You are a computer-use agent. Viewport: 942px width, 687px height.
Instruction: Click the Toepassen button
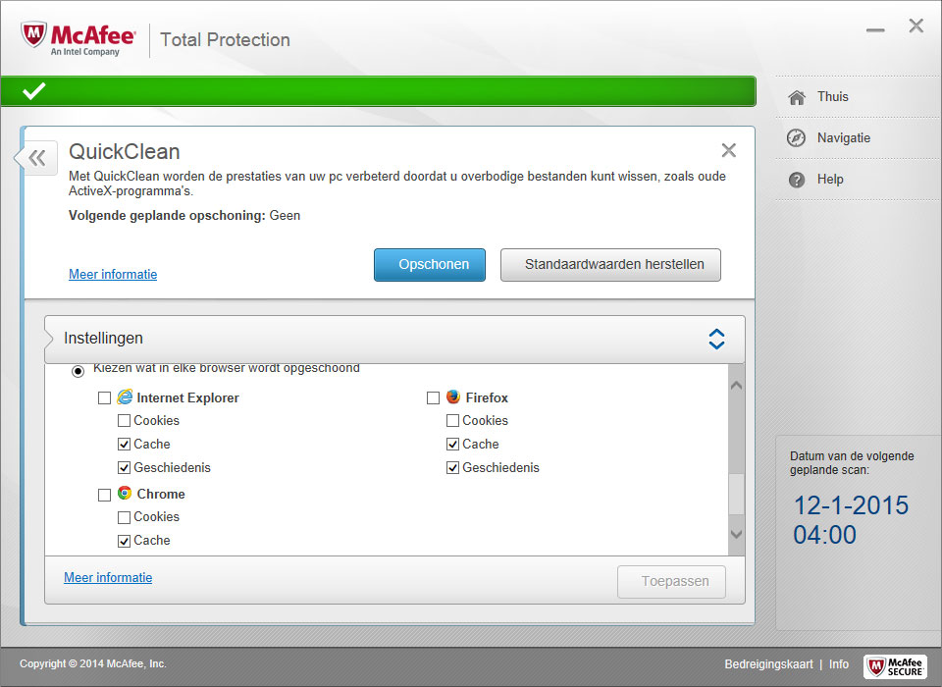pos(671,581)
